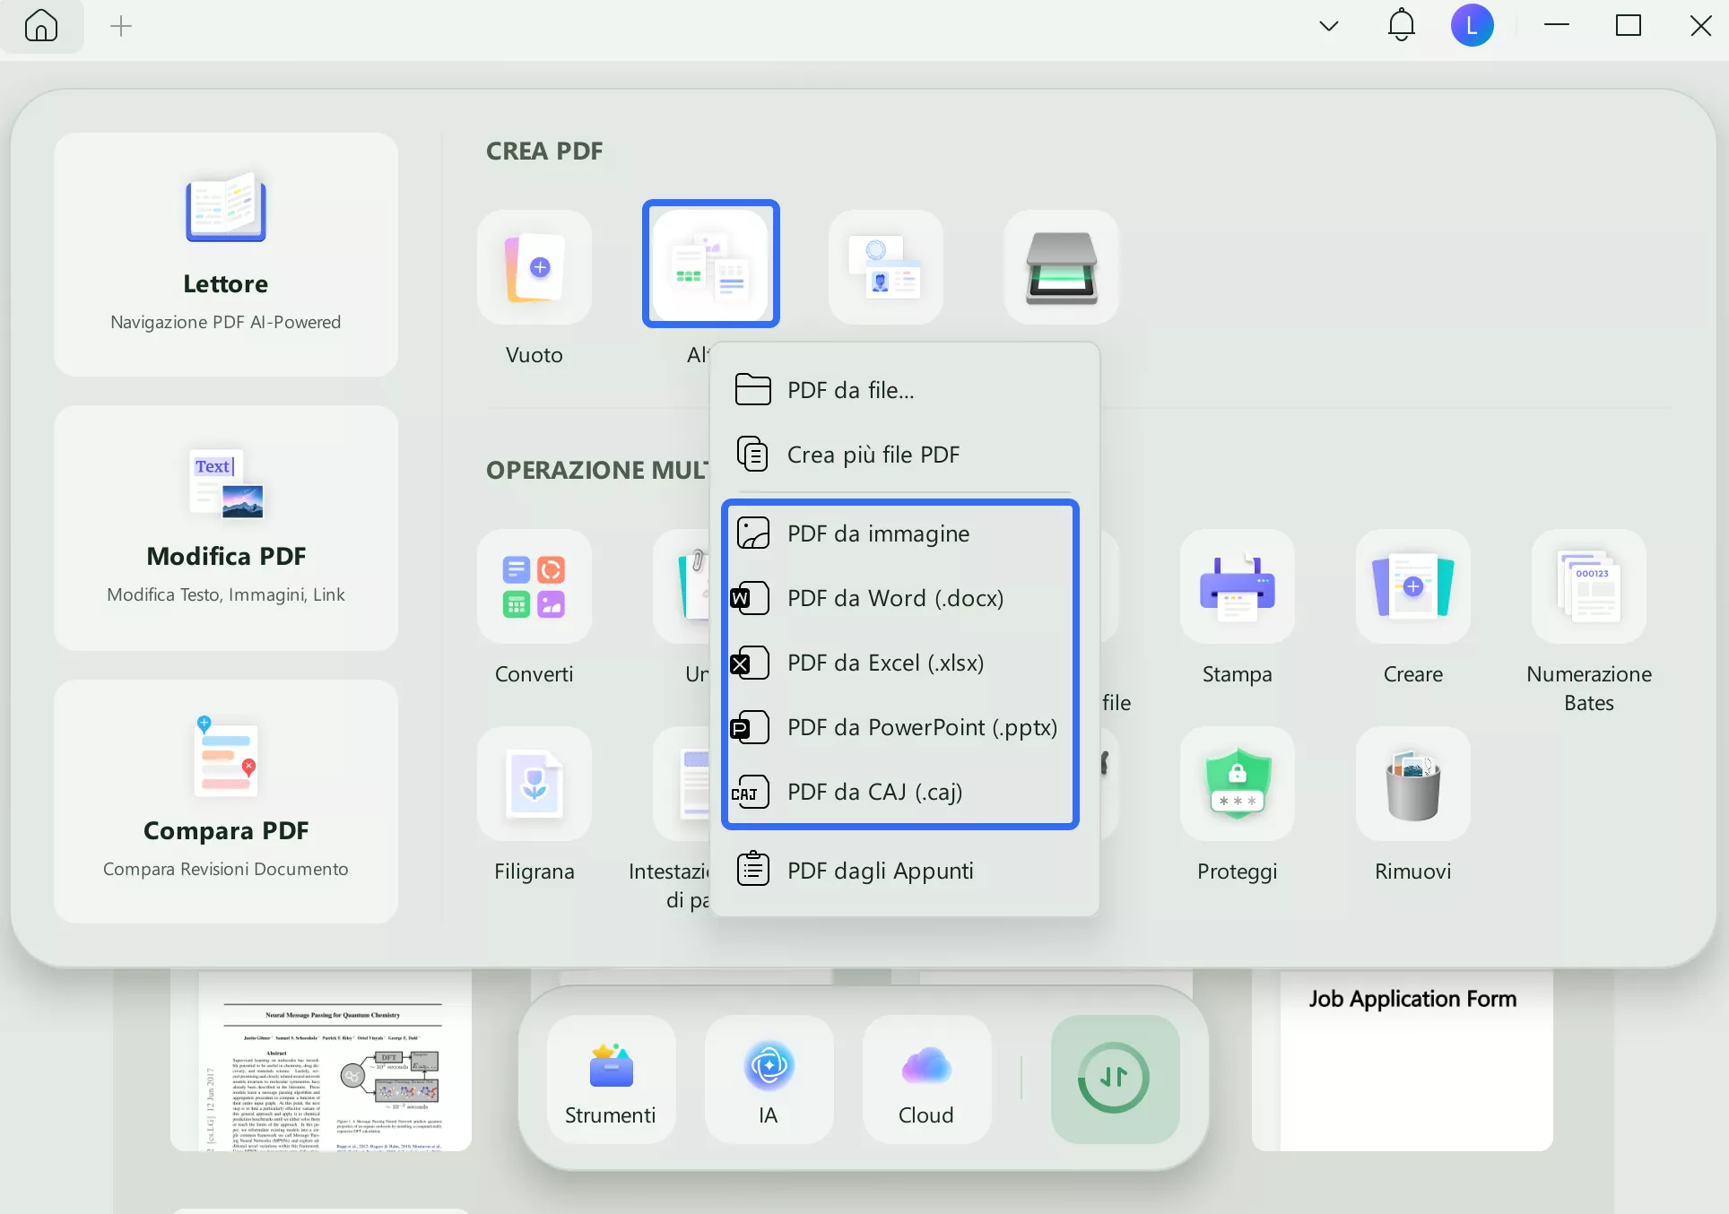Viewport: 1729px width, 1214px height.
Task: Open the Stampa printer icon
Action: (x=1237, y=586)
